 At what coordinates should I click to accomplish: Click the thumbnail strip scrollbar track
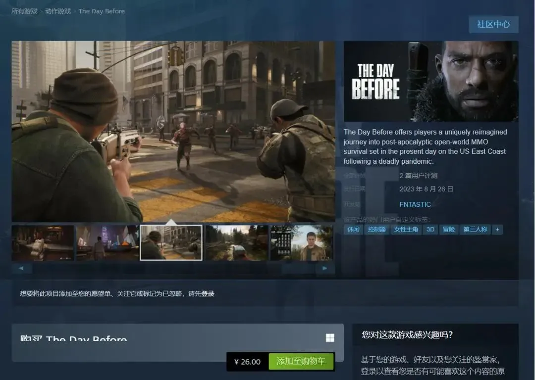[x=173, y=269]
